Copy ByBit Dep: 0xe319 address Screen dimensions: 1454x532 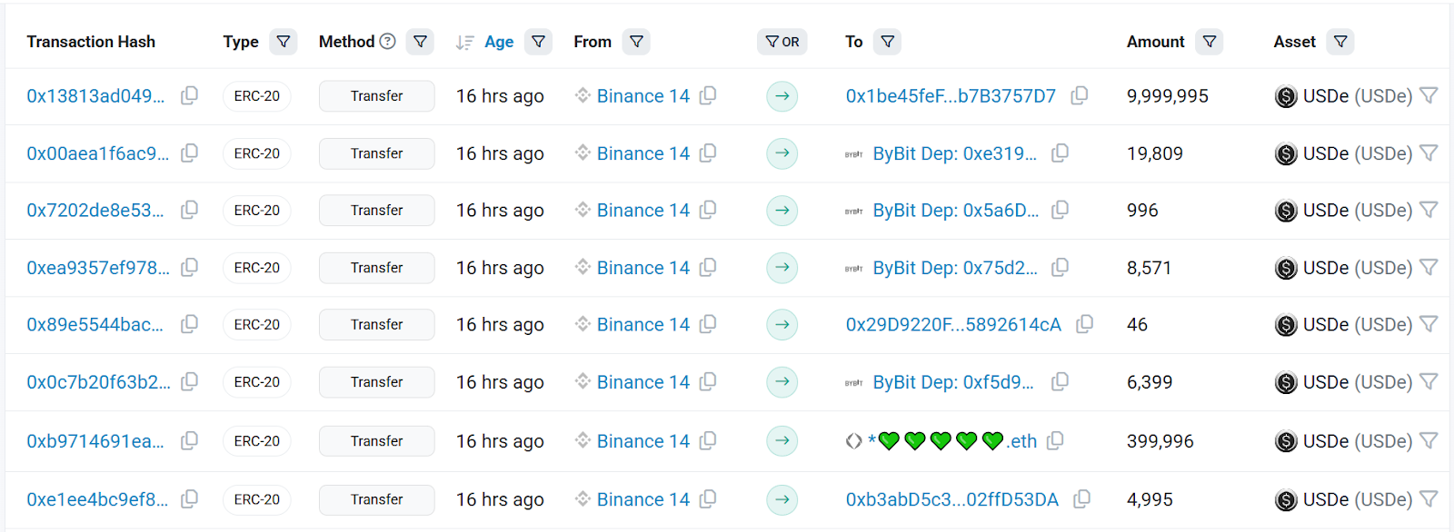coord(1060,153)
